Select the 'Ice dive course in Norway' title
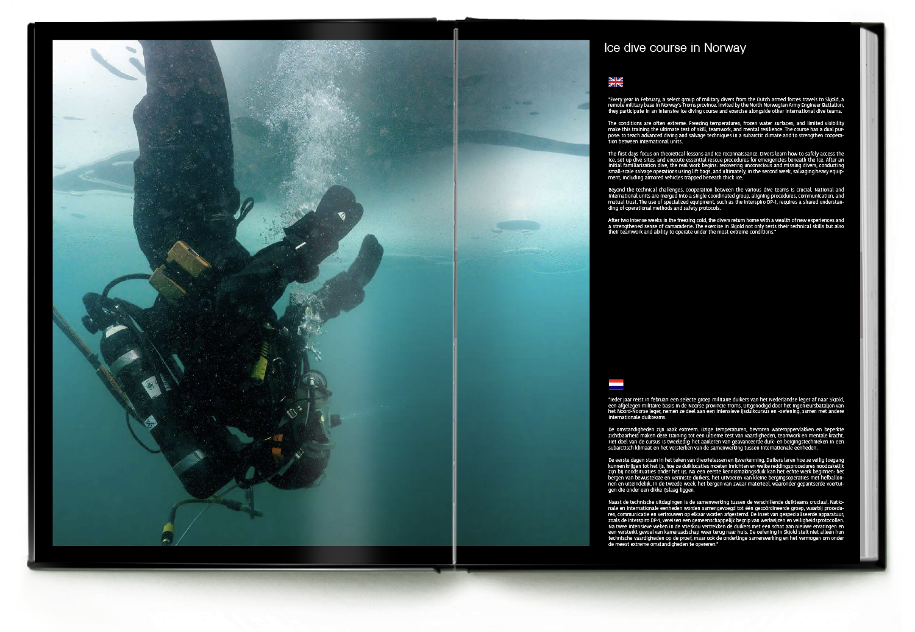The width and height of the screenshot is (915, 632). (x=674, y=48)
